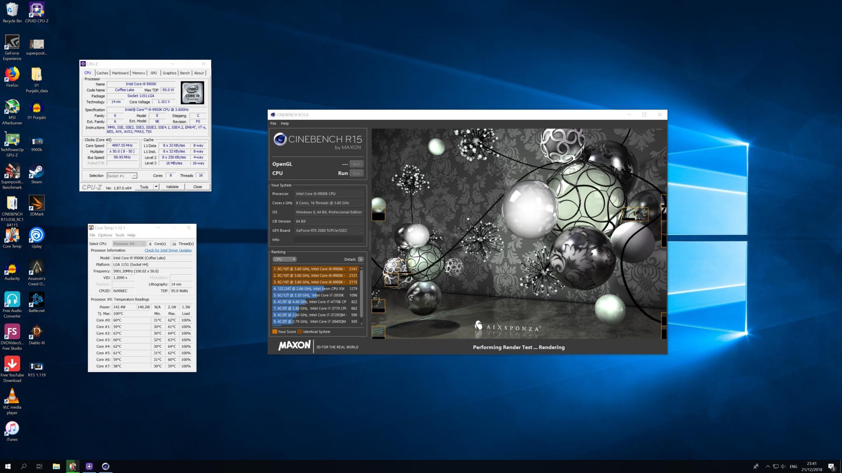
Task: Select Superposition Benchmark desktop icon
Action: click(12, 177)
